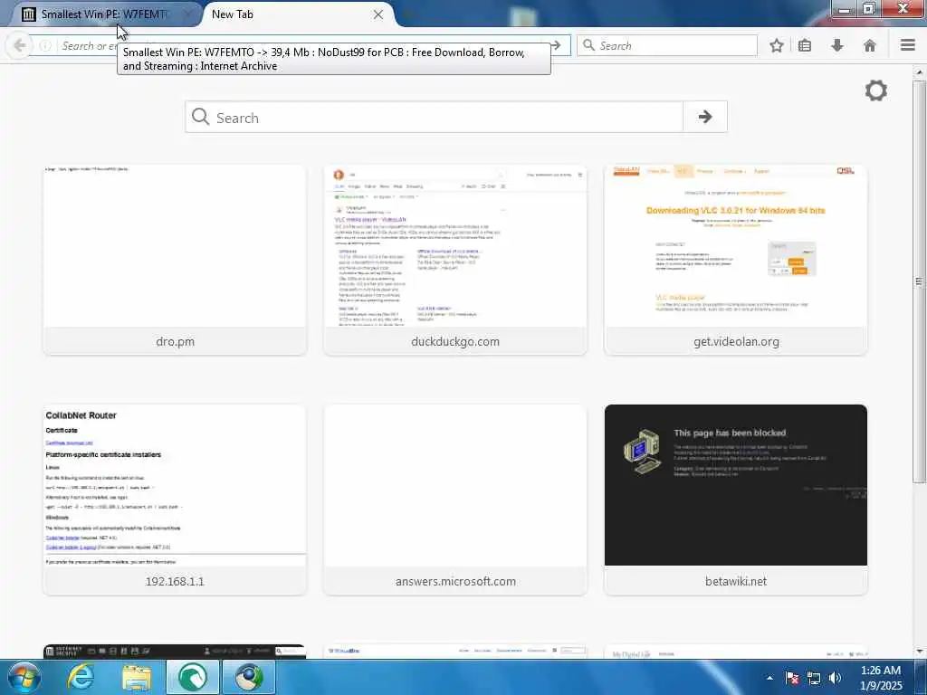This screenshot has height=695, width=927.
Task: Open the duckduckgo.com tile
Action: (455, 260)
